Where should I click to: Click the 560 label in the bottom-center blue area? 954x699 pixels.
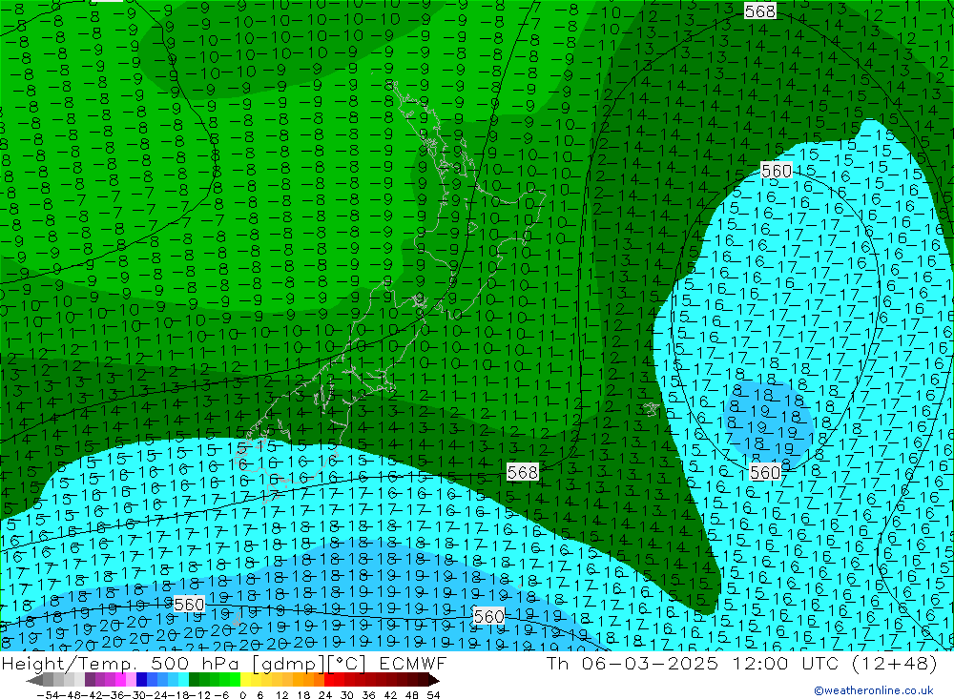[x=488, y=616]
